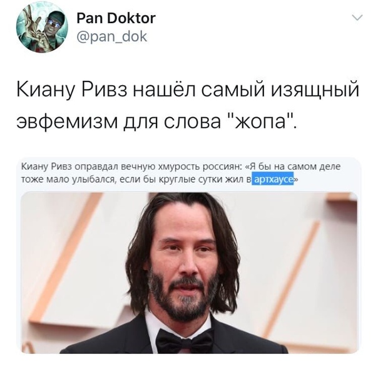Open the Pan Doktor profile avatar

(42, 27)
